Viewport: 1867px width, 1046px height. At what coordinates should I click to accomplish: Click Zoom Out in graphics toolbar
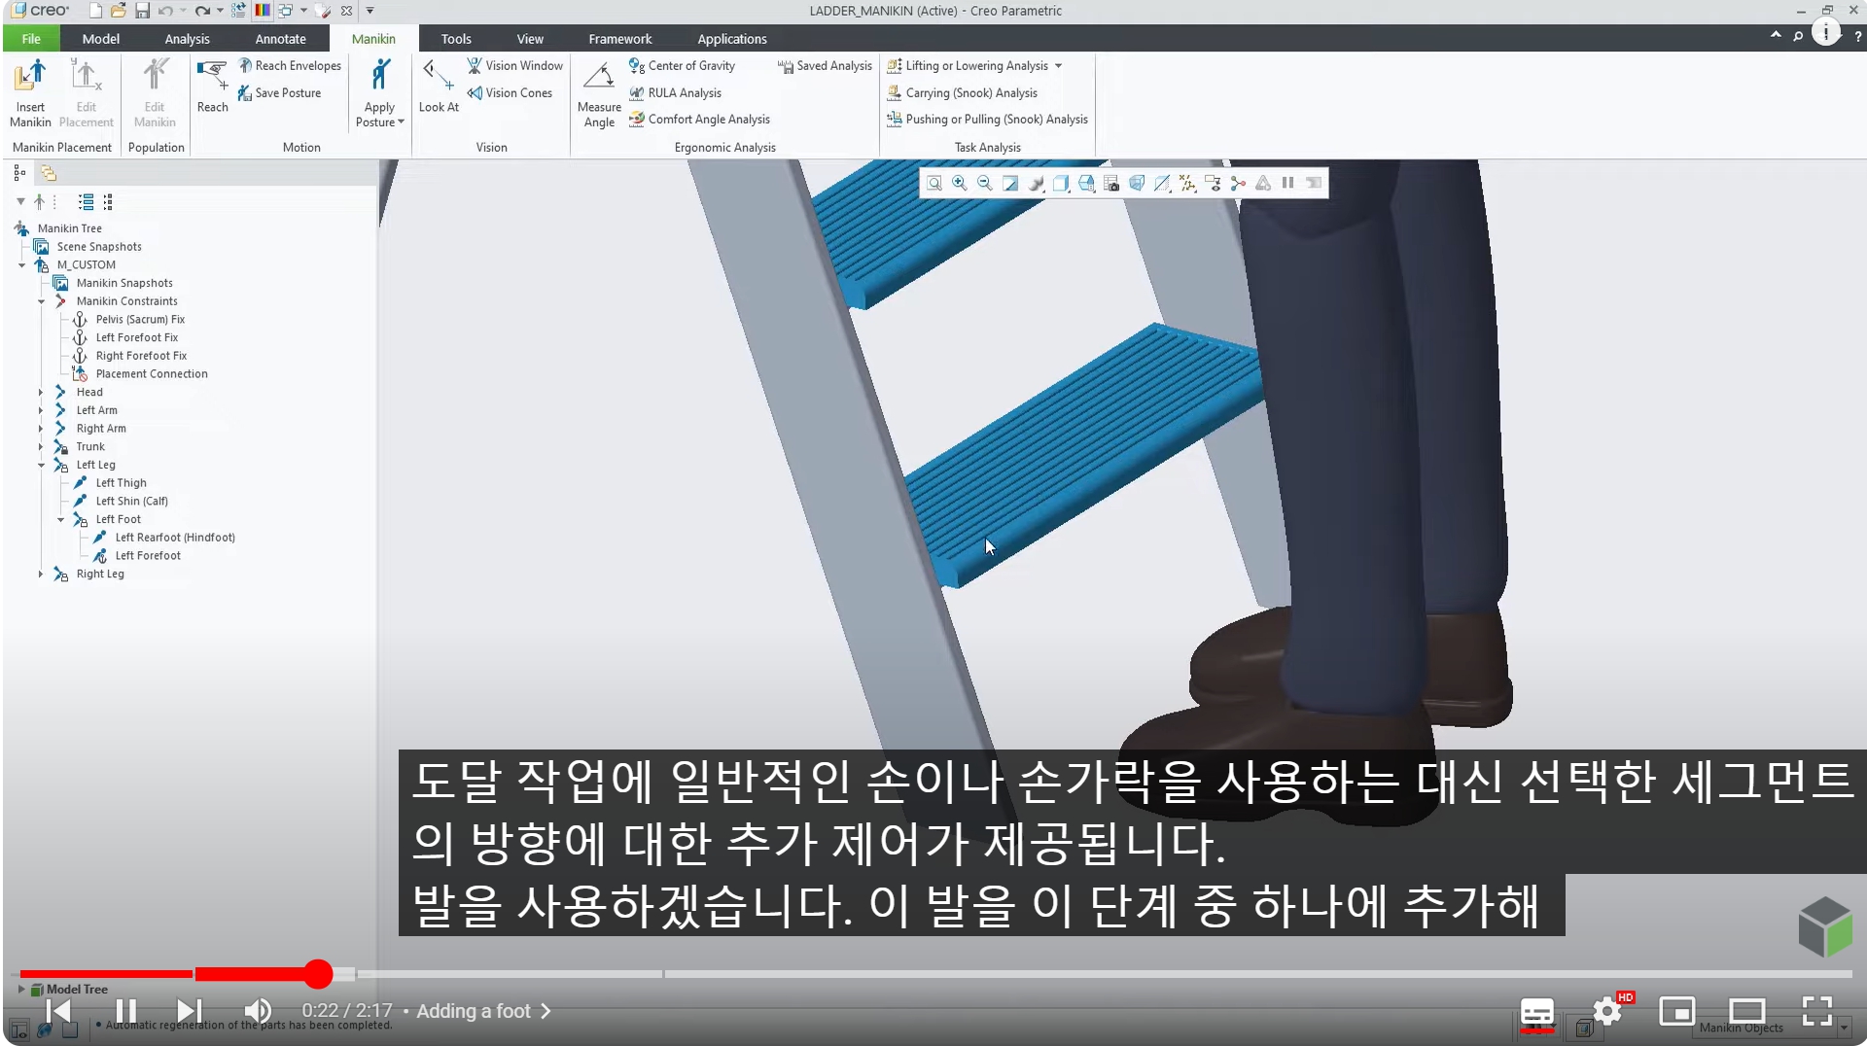coord(984,183)
